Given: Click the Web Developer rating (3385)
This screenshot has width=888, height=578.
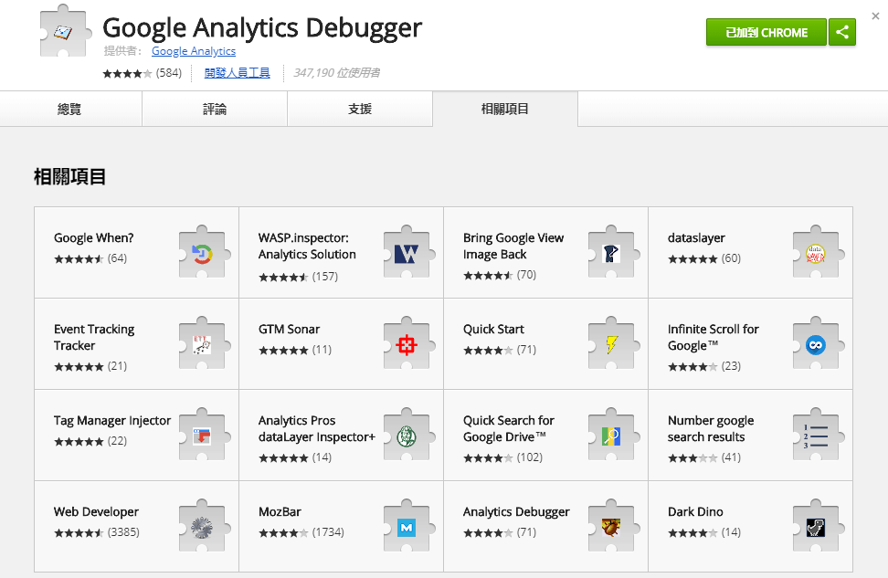Looking at the screenshot, I should pos(96,532).
